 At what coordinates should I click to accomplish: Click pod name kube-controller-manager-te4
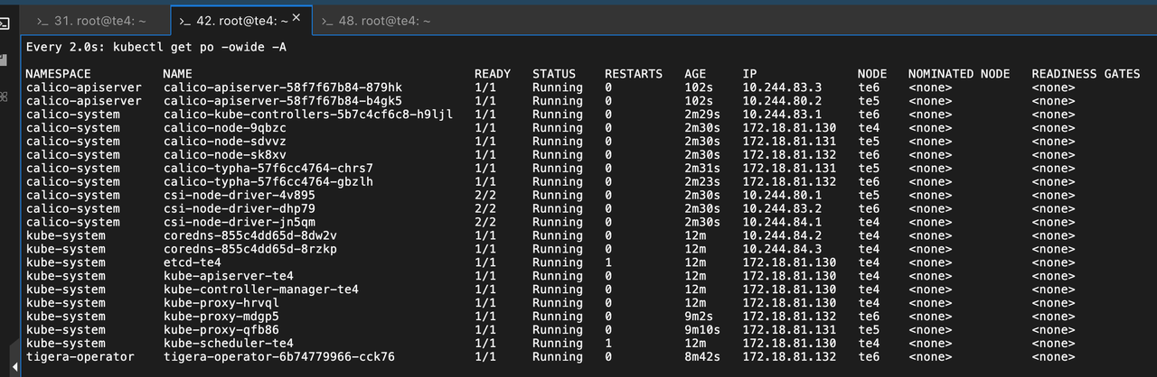[261, 290]
